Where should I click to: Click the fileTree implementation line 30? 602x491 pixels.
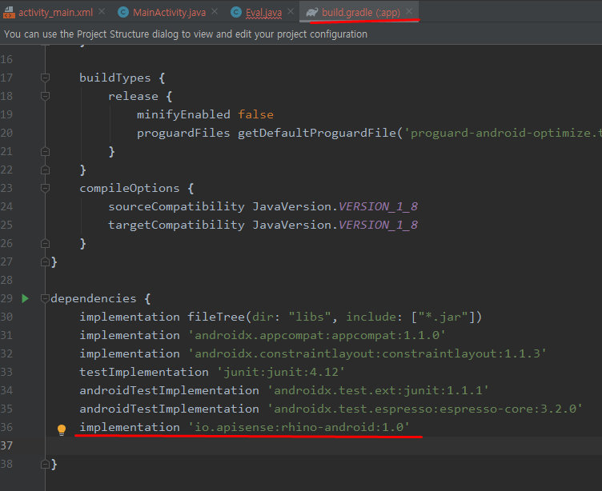coord(280,317)
